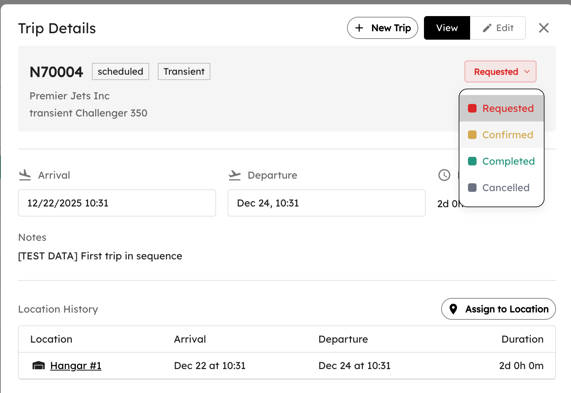Open the Hangar #1 link
This screenshot has width=571, height=393.
(x=76, y=365)
